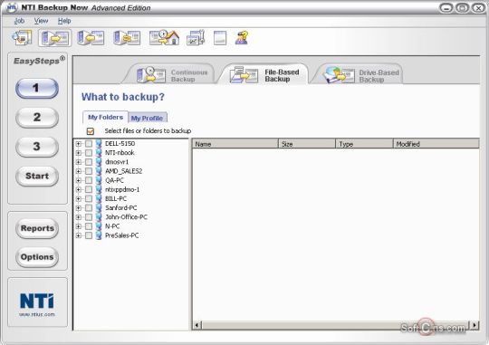
Task: Expand the PreSales-PC tree node
Action: [79, 235]
